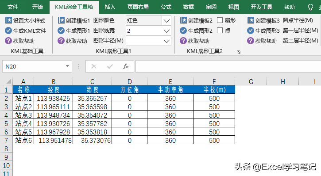Select column B header
The image size is (321, 176).
pyautogui.click(x=54, y=81)
